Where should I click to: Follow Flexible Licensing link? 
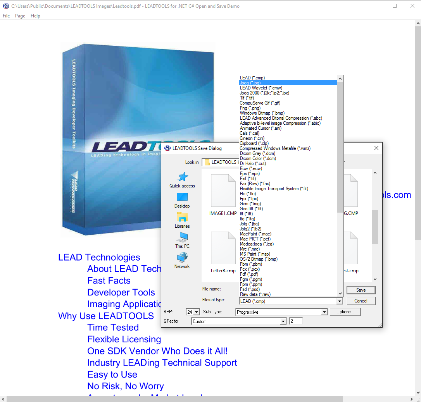pos(124,339)
